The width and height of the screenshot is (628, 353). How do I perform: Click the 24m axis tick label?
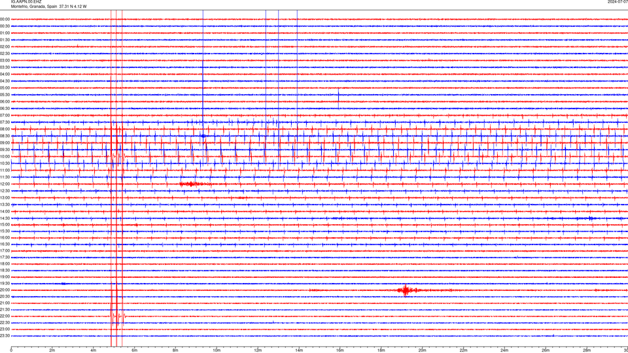(x=504, y=350)
